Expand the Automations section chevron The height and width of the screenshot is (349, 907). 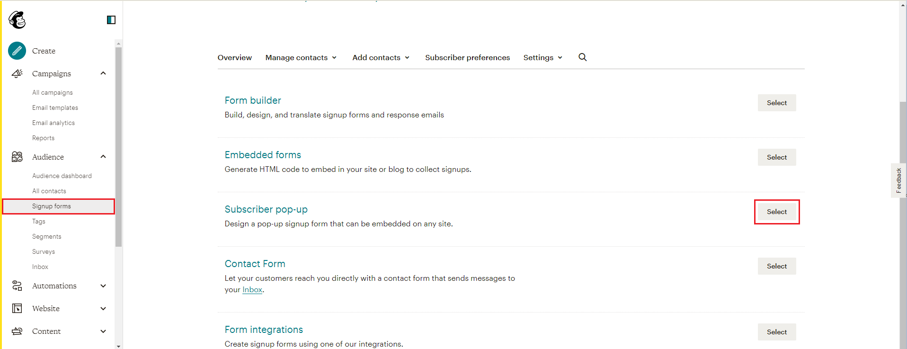pos(103,286)
